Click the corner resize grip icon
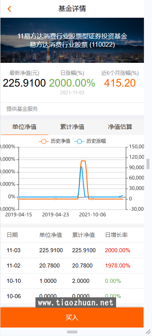 [148, 332]
